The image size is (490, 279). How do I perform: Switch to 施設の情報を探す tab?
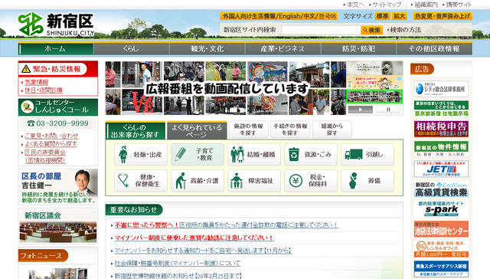pyautogui.click(x=248, y=130)
